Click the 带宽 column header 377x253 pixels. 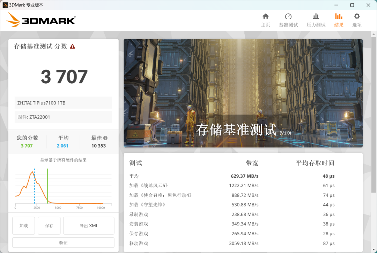252,163
